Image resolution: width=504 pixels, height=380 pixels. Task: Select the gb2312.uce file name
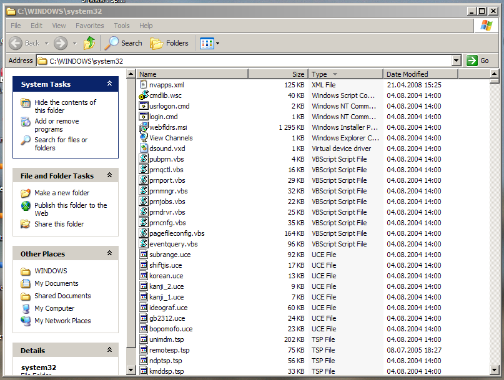[167, 318]
